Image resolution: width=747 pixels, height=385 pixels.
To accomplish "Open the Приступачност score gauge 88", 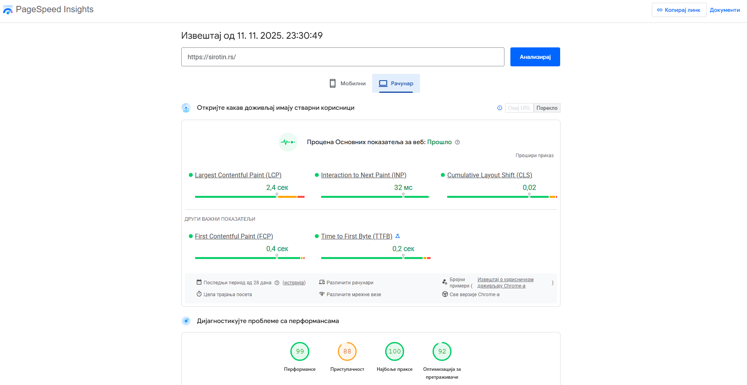I will 347,351.
